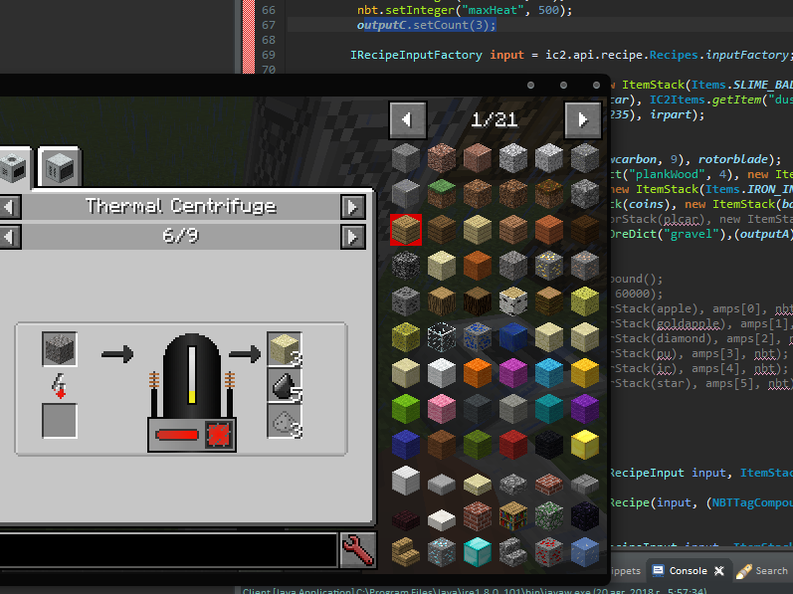Select the bookshelf block in item list

pos(511,516)
